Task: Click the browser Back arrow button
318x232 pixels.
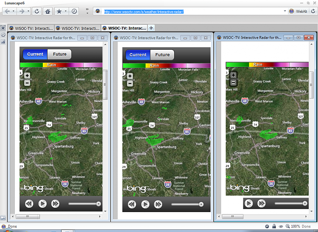Action: click(x=7, y=11)
